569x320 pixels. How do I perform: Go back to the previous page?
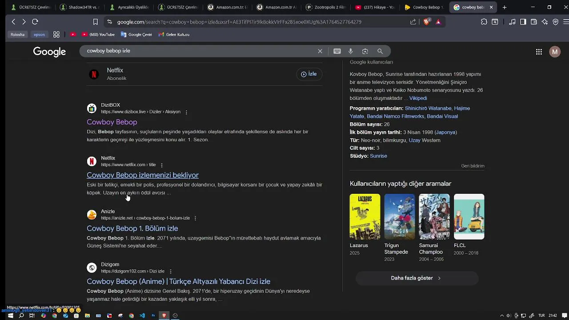point(13,22)
